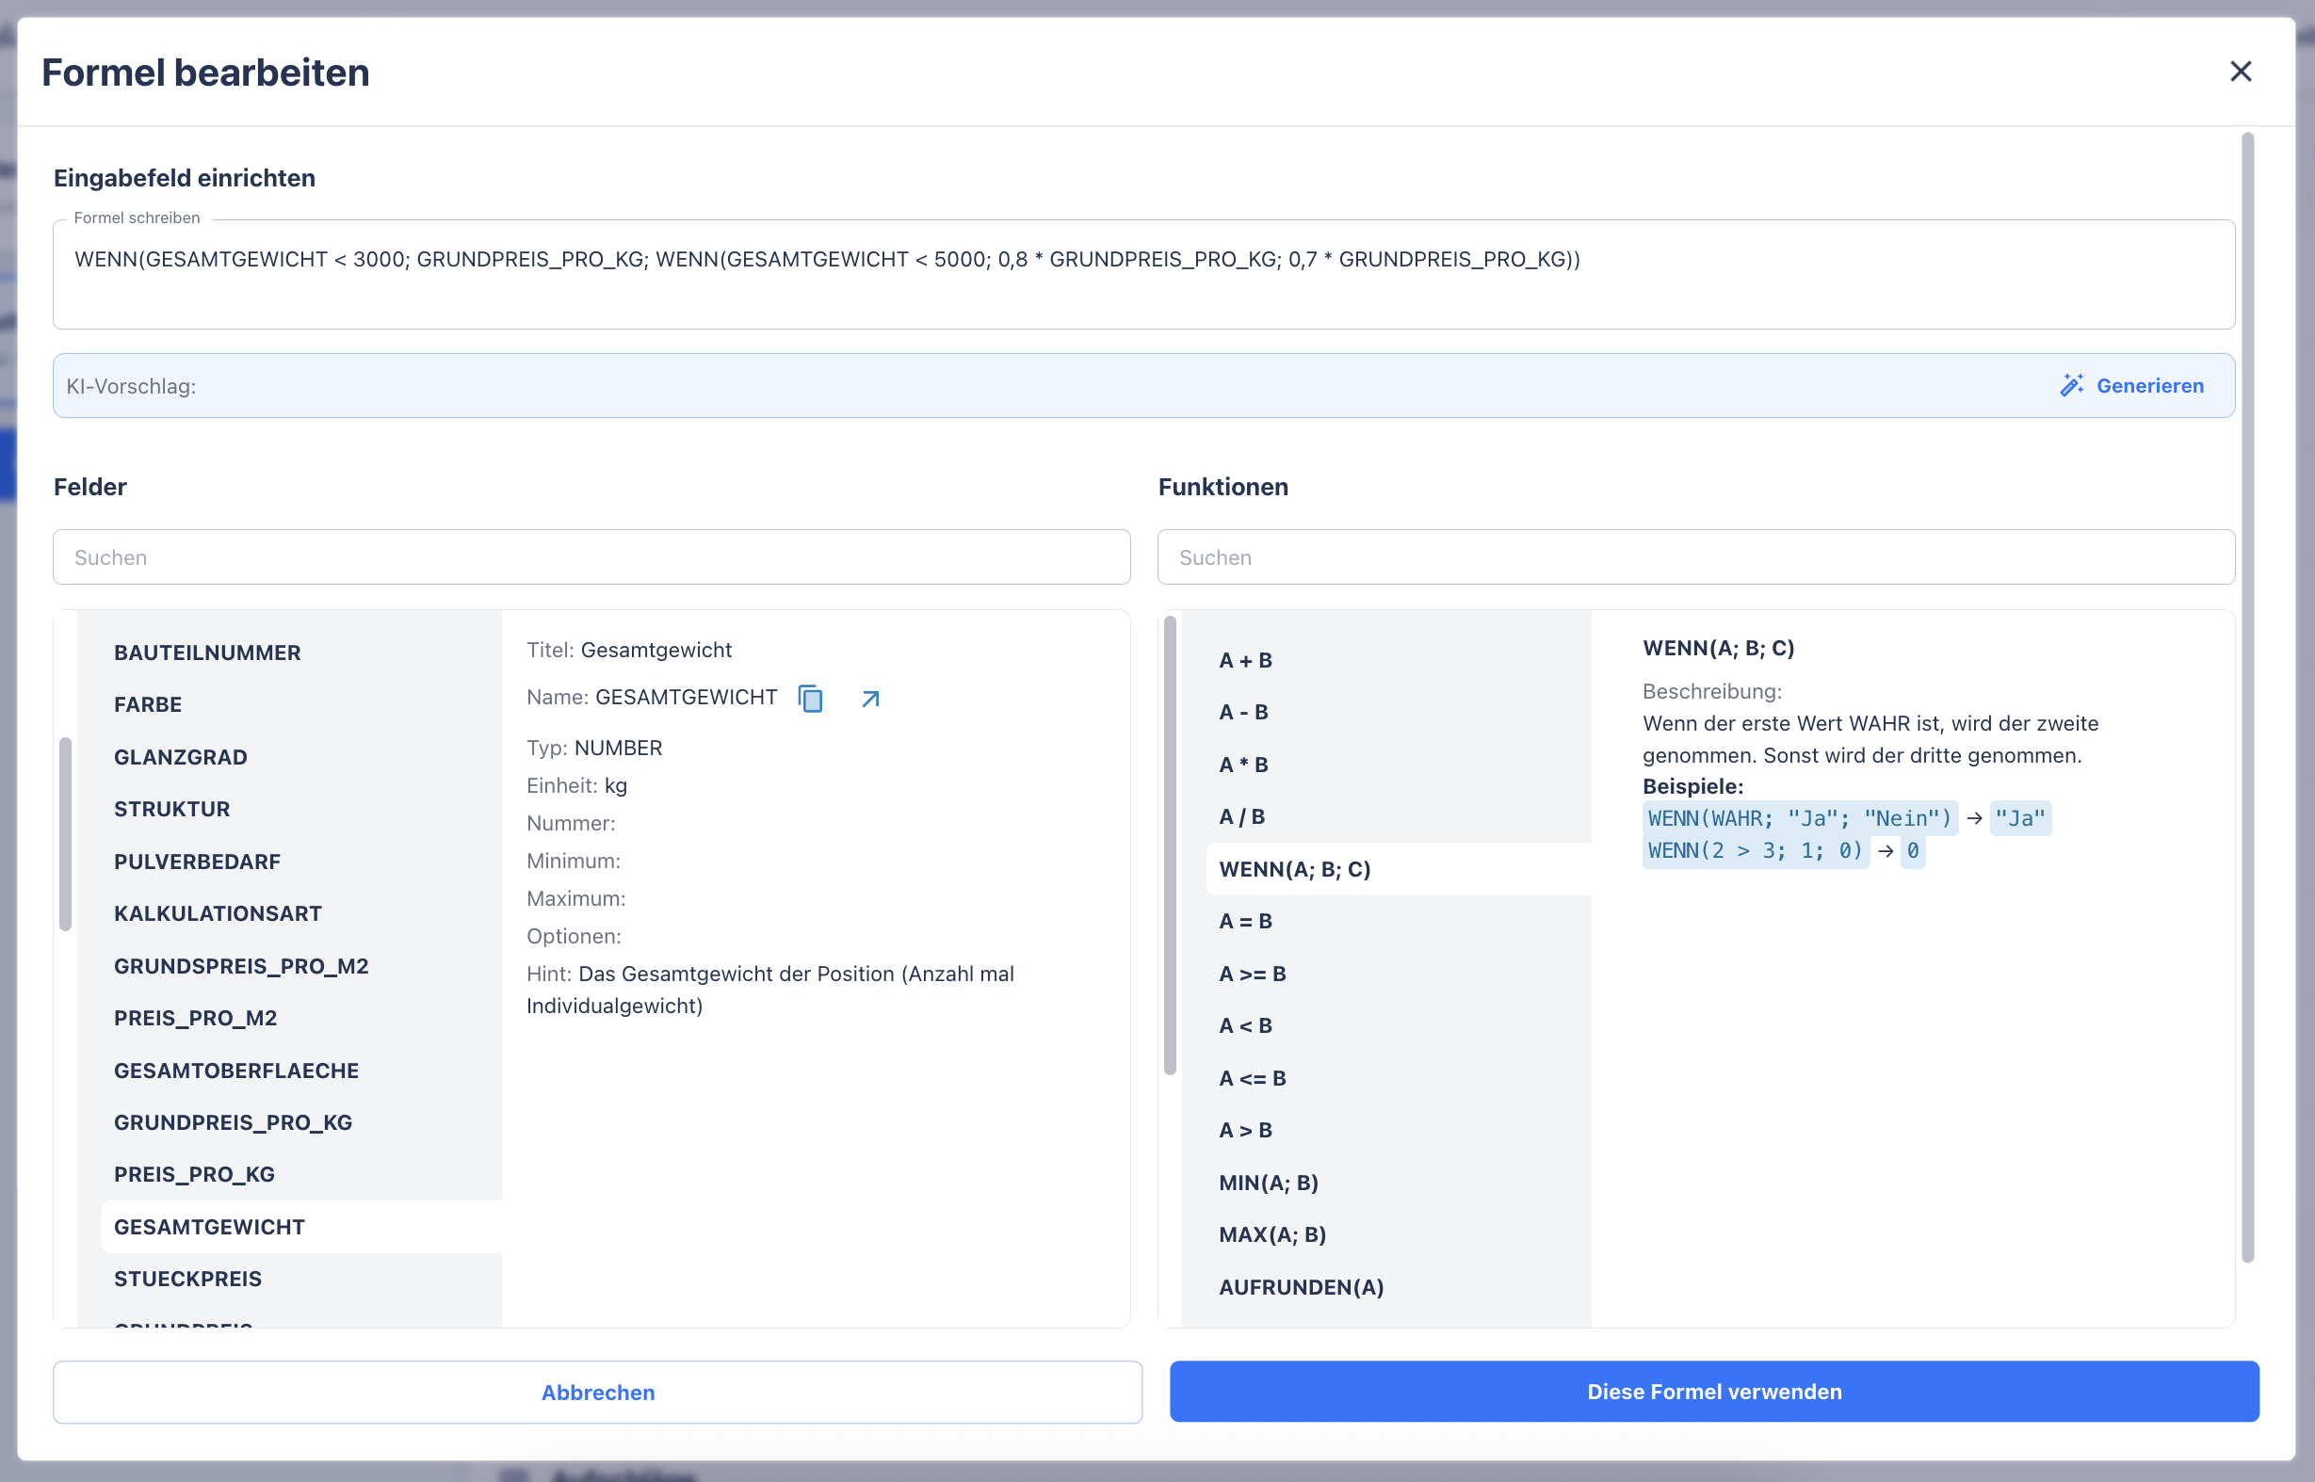Select GRUNDPREIS_PRO_KG in the fields list
Image resolution: width=2315 pixels, height=1482 pixels.
(233, 1122)
